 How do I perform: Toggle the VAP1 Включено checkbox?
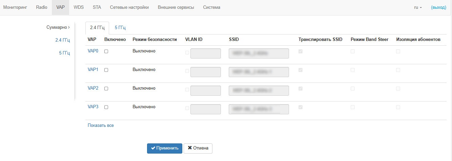coord(106,70)
